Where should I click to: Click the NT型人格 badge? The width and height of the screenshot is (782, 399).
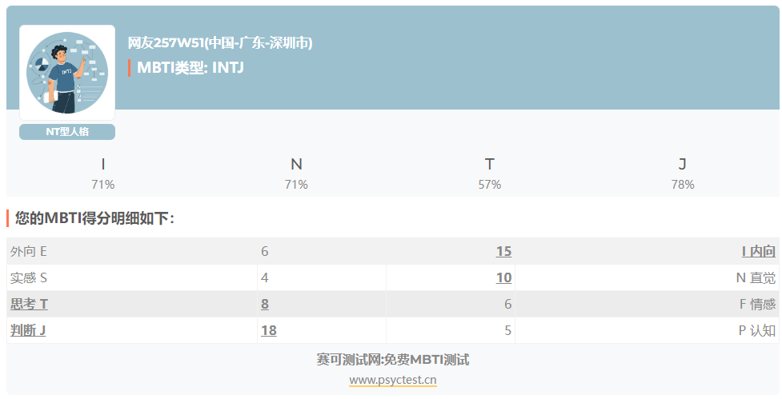[67, 132]
